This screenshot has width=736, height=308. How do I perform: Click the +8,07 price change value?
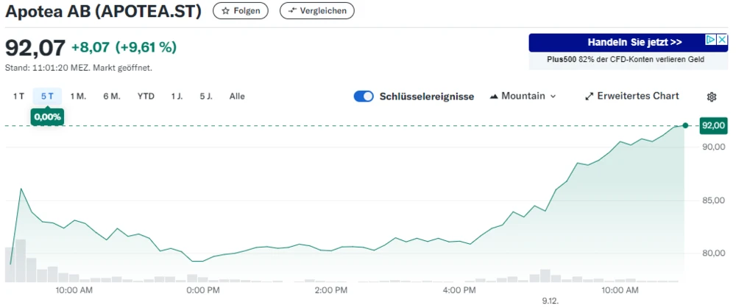tap(91, 47)
